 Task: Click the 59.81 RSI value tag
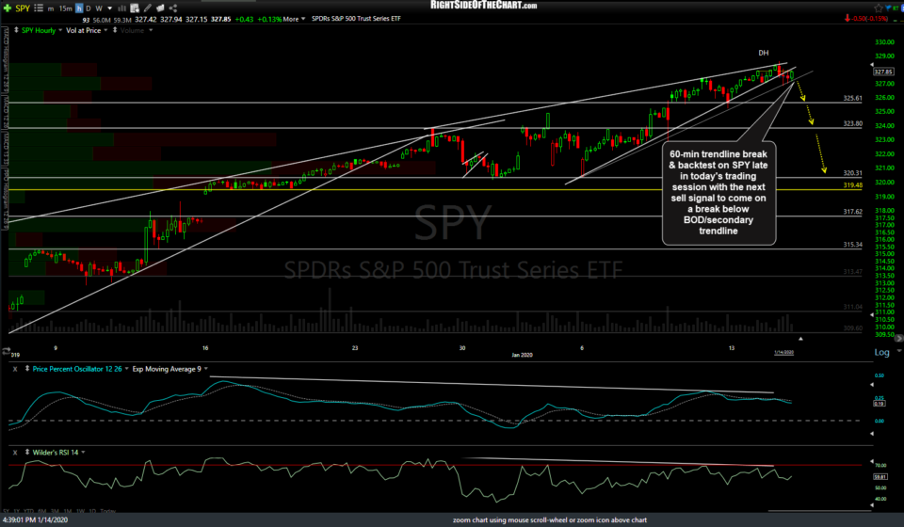click(880, 477)
